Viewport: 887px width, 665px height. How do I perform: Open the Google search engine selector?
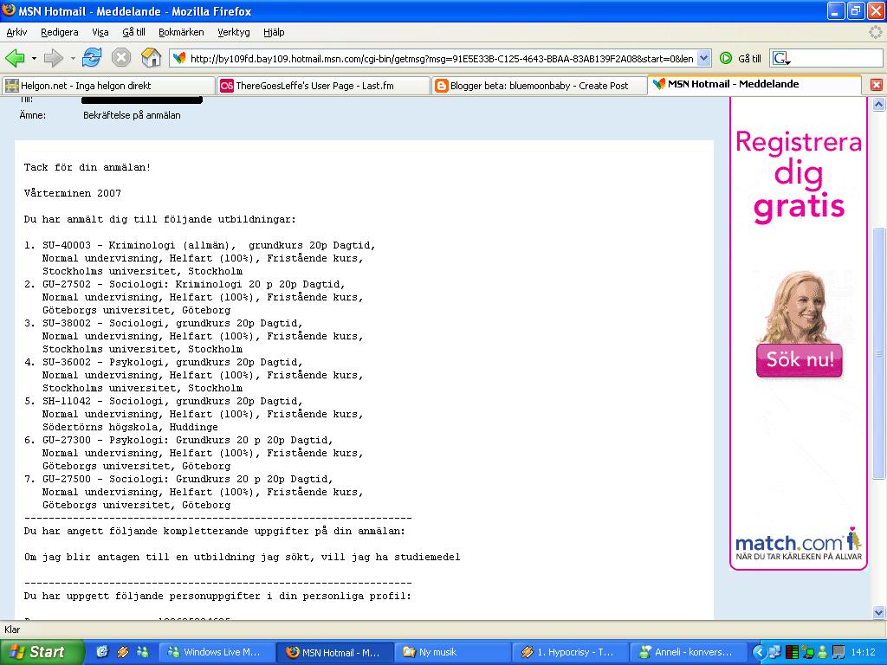(782, 58)
